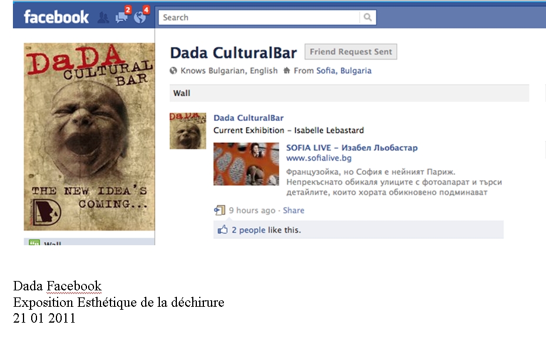546x342 pixels.
Task: Click the globe icon beside Knows Bulgarian
Action: coord(173,70)
